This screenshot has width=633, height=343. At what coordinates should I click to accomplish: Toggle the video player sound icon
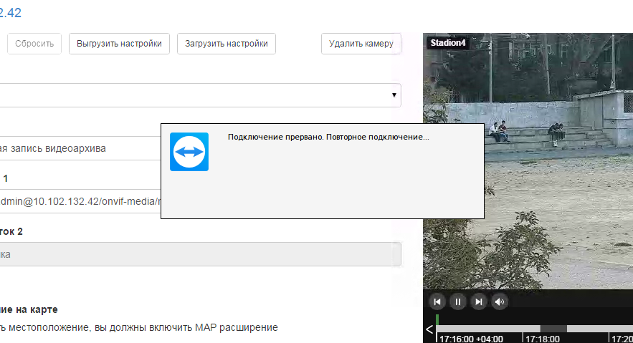click(x=500, y=302)
